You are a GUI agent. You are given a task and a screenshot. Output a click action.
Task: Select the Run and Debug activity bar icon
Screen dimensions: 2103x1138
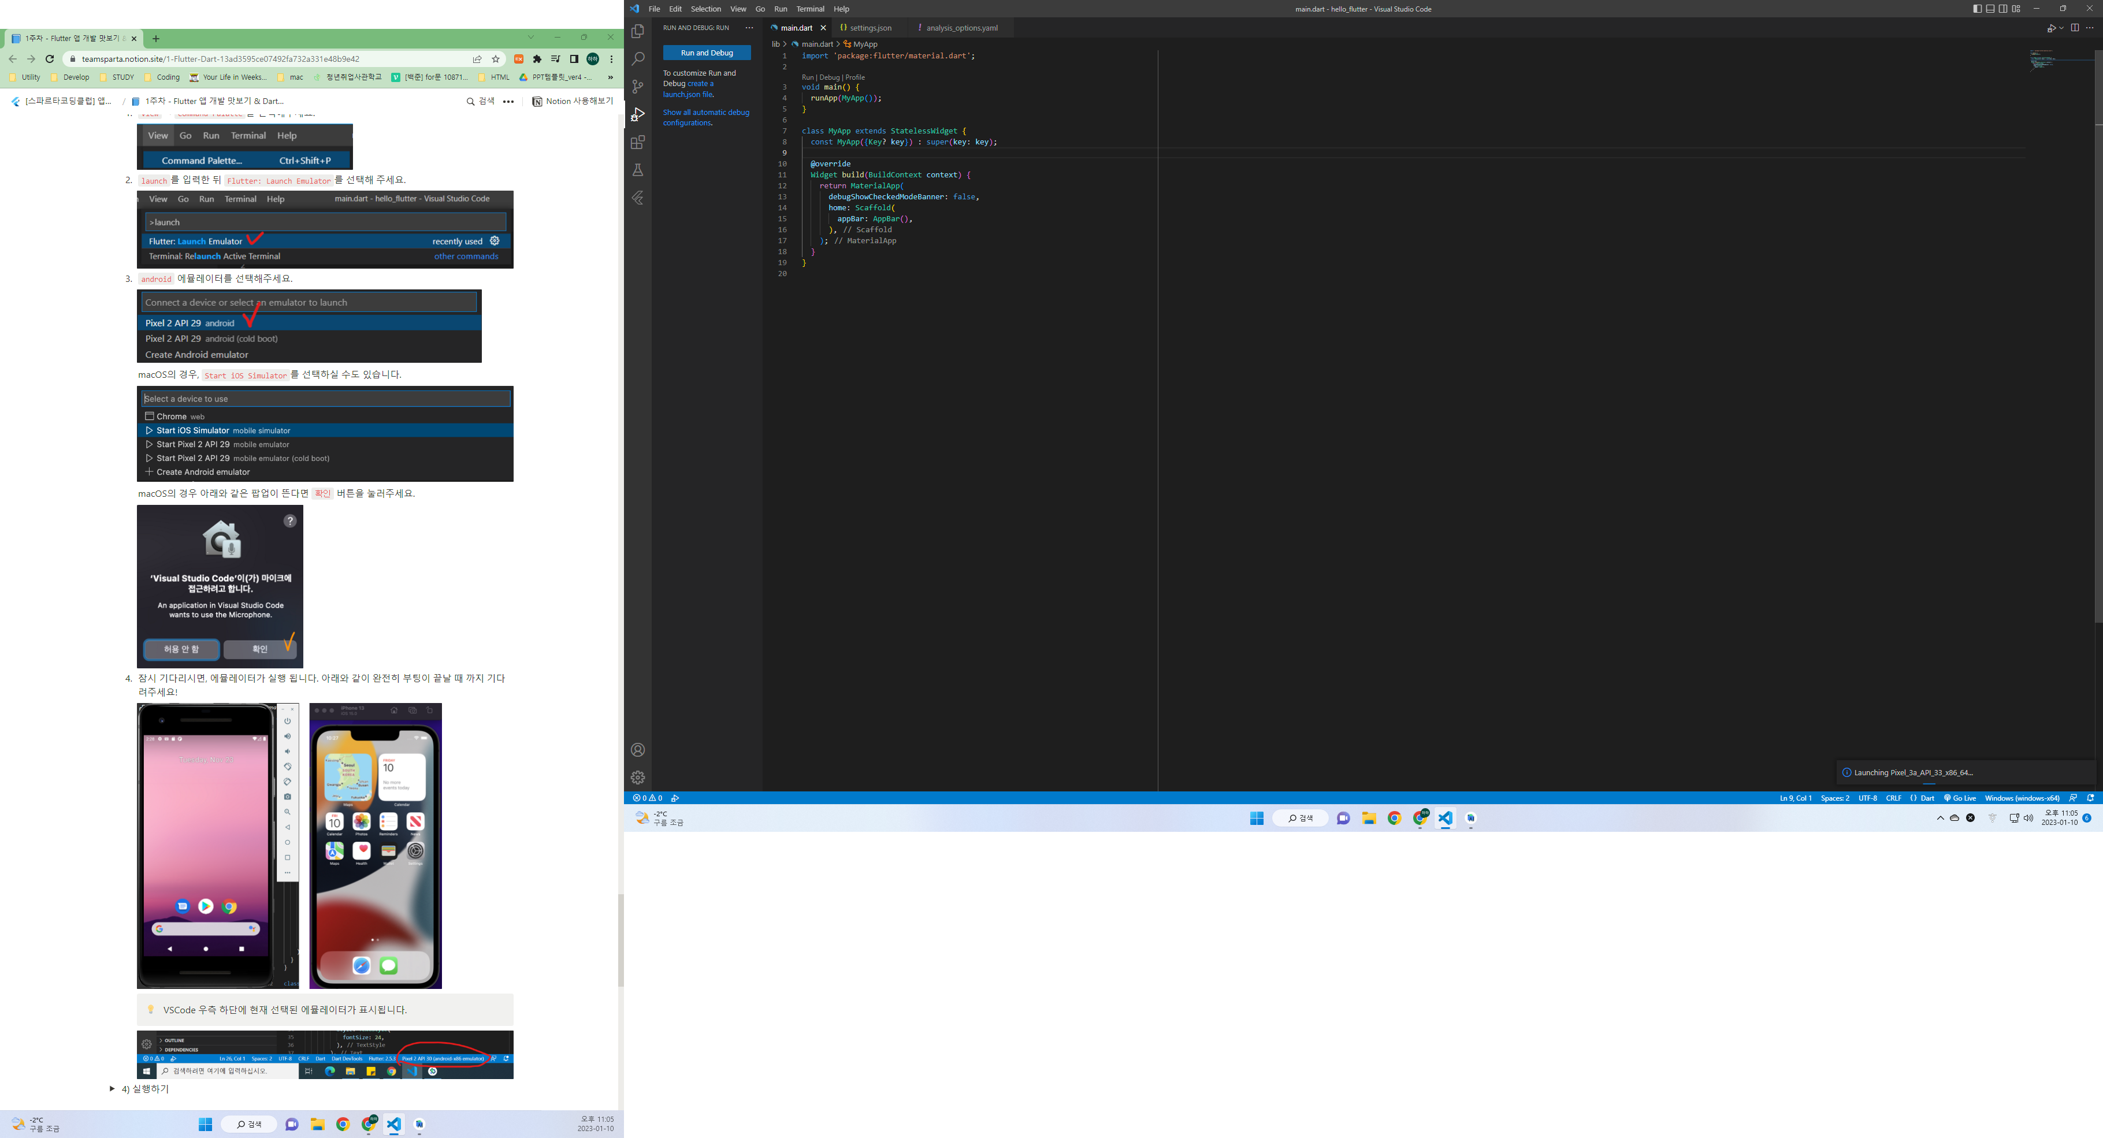click(x=638, y=114)
